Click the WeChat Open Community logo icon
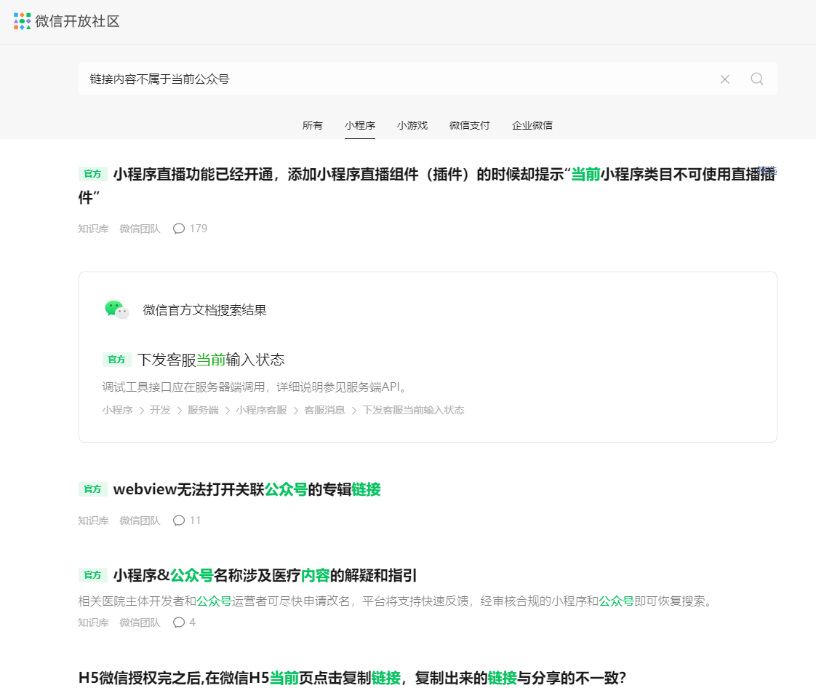This screenshot has height=696, width=816. point(22,21)
